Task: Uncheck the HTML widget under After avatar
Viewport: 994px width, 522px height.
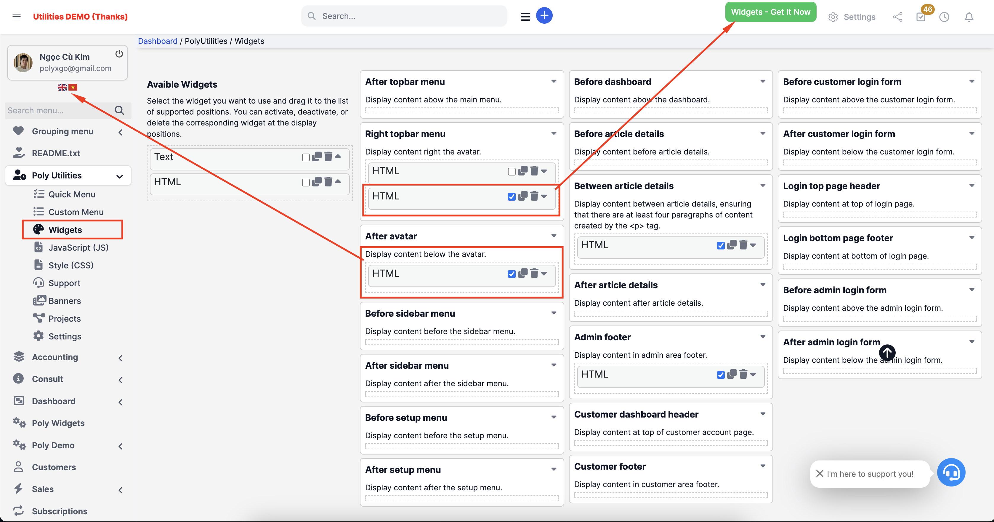Action: pyautogui.click(x=511, y=274)
